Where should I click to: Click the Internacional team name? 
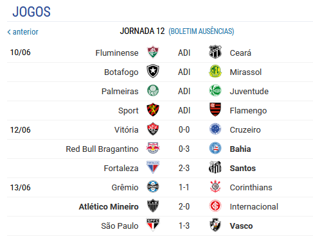[254, 206]
